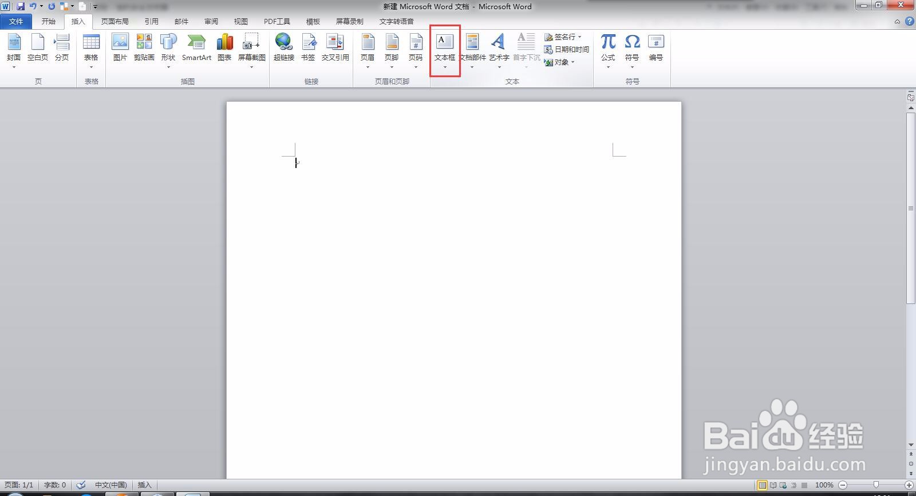The image size is (916, 496).
Task: Switch to Outline view
Action: pos(794,485)
